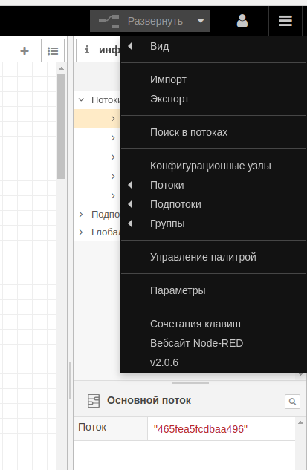Click the workspace scrollbar up arrow
This screenshot has width=307, height=470.
click(x=62, y=68)
